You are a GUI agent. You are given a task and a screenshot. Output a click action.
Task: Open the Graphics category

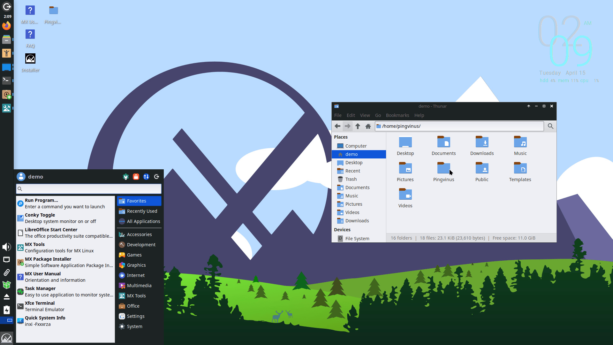139,265
